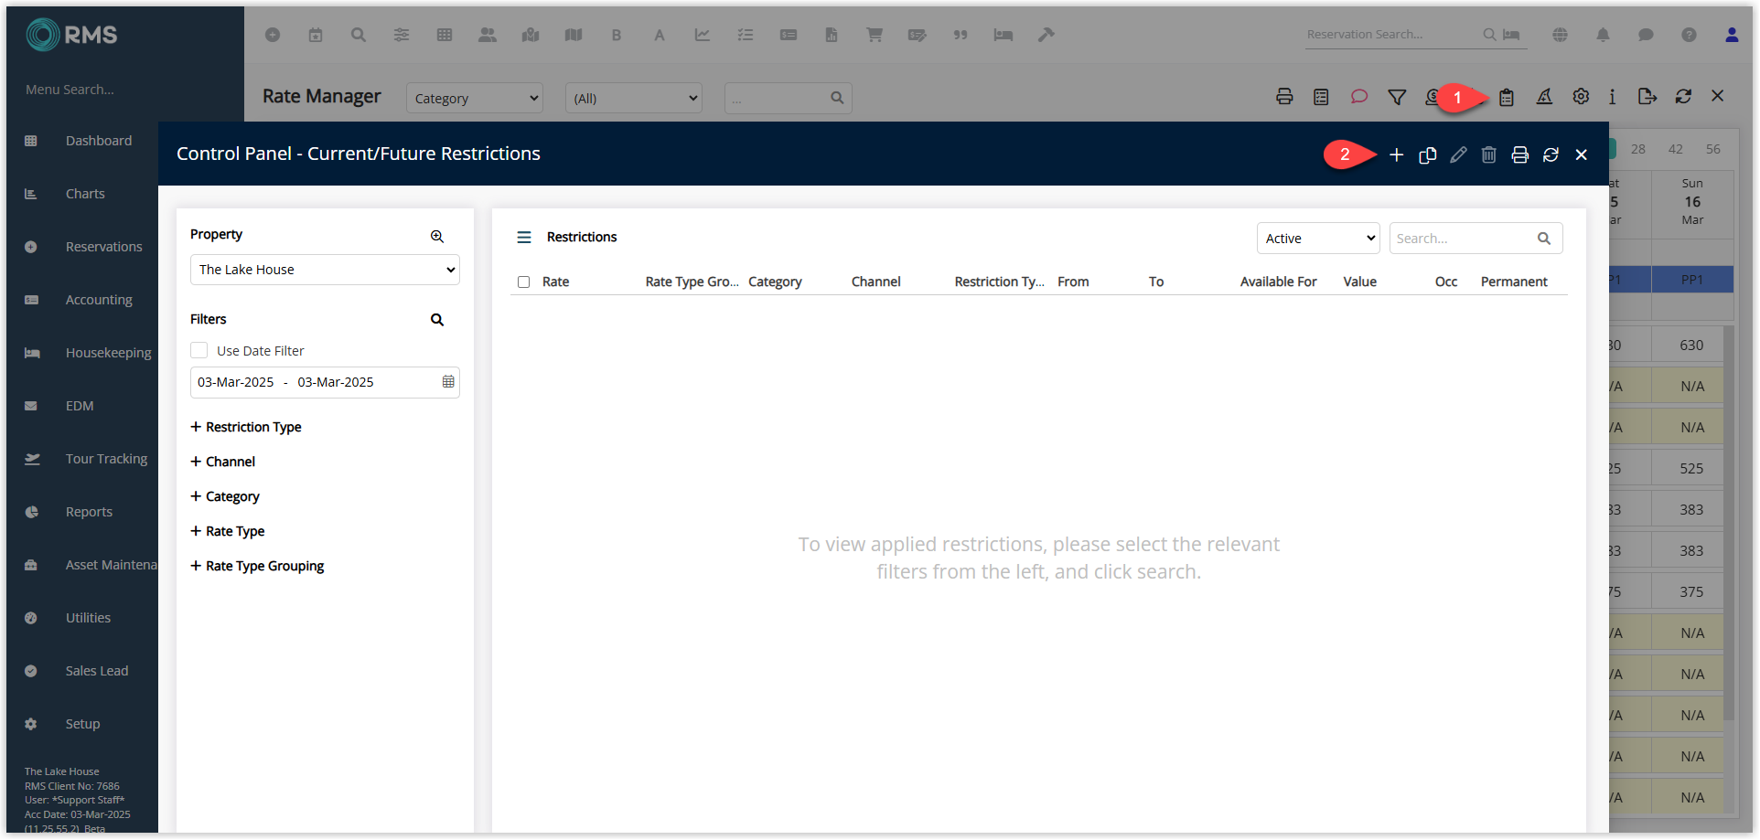
Task: Open notifications bell icon
Action: coord(1603,35)
